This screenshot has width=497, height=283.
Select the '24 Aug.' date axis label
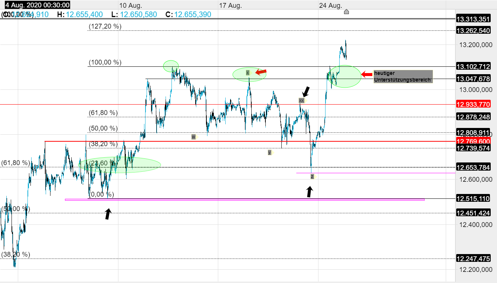coord(330,6)
